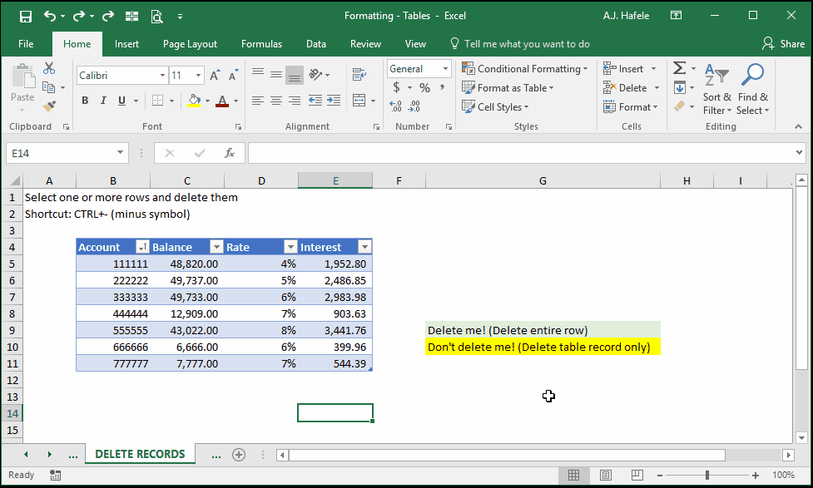The image size is (813, 488).
Task: Click the Share button
Action: point(783,44)
